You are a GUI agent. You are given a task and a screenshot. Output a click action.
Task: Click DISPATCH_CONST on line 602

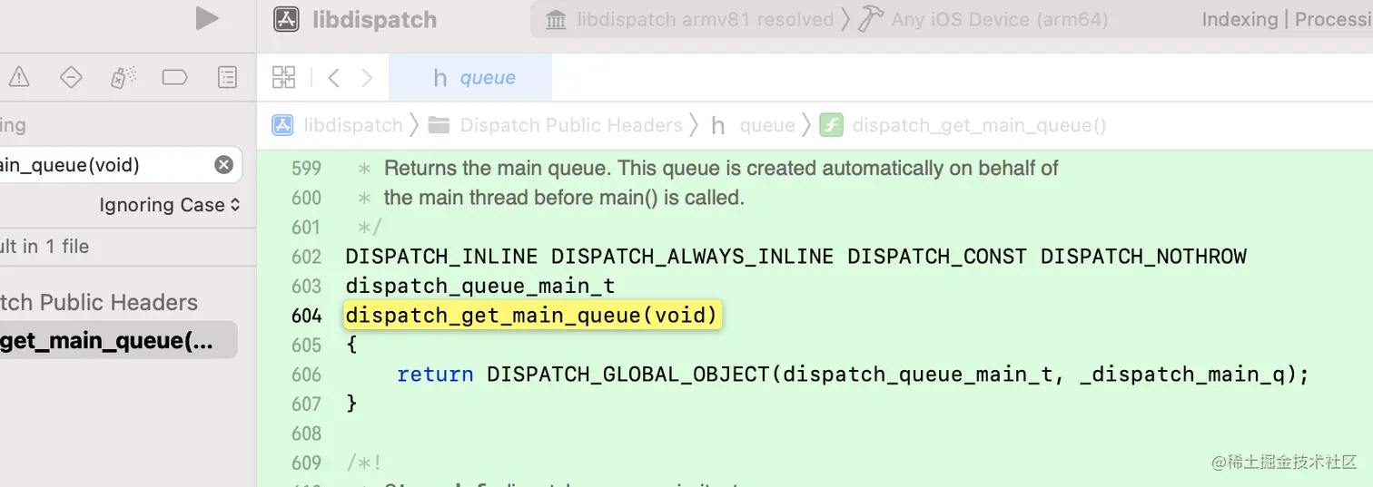click(937, 257)
